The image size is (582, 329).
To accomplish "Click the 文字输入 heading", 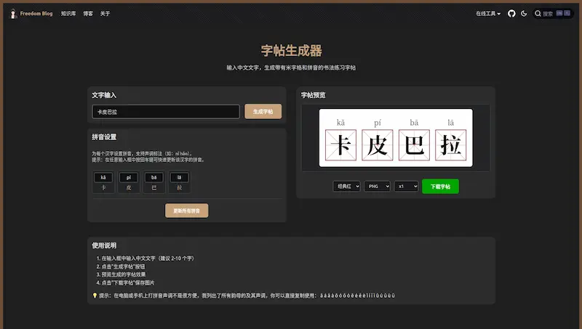I will (x=104, y=95).
